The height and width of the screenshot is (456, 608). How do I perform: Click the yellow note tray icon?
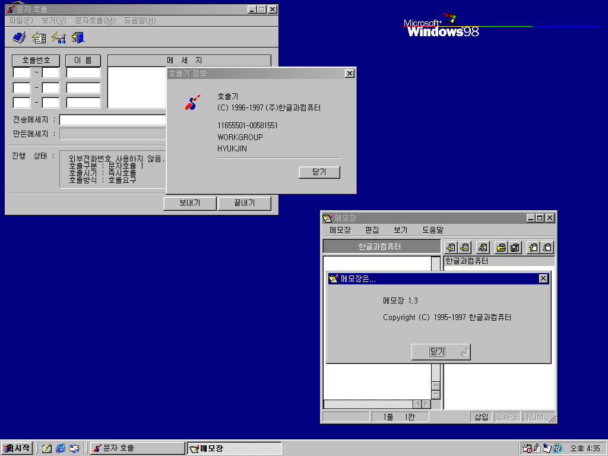point(547,448)
